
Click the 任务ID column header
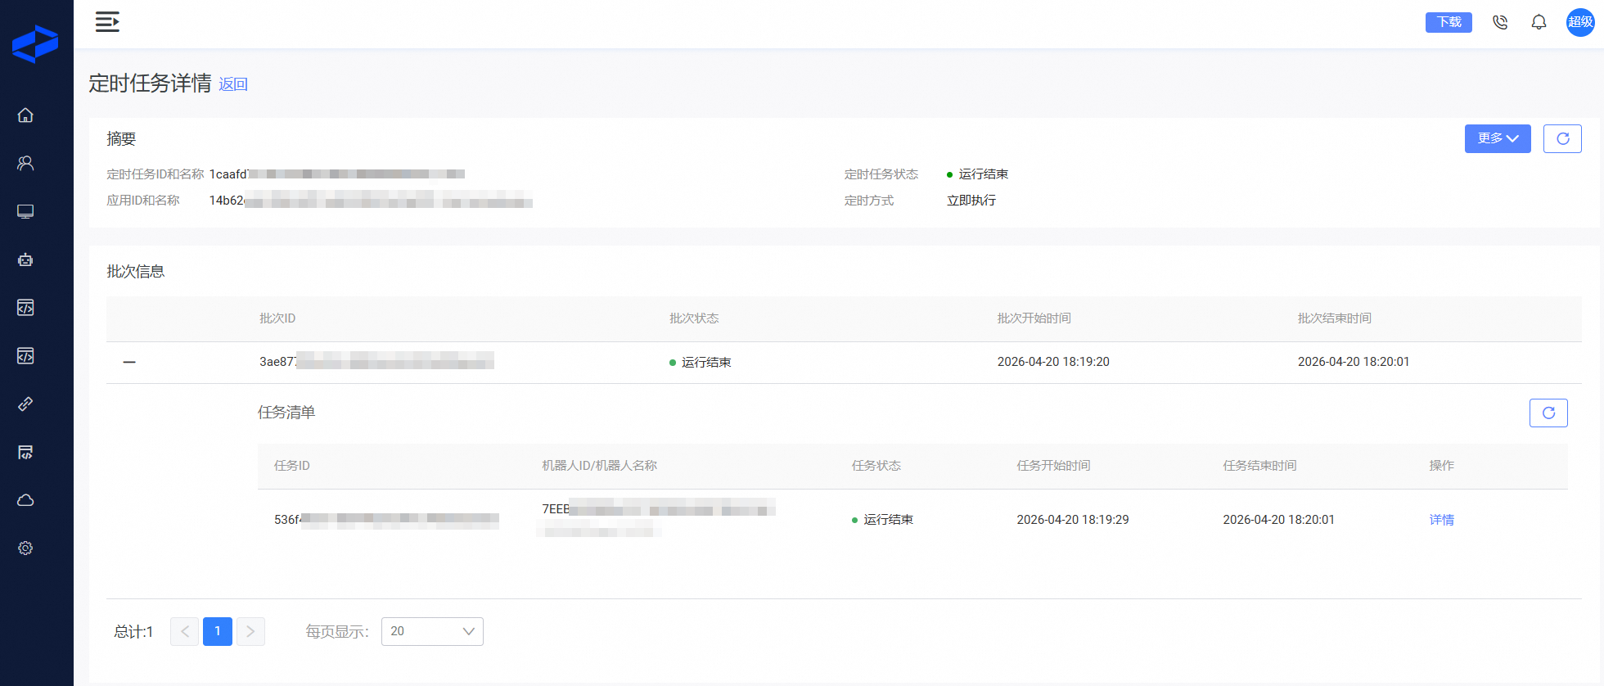click(x=292, y=466)
